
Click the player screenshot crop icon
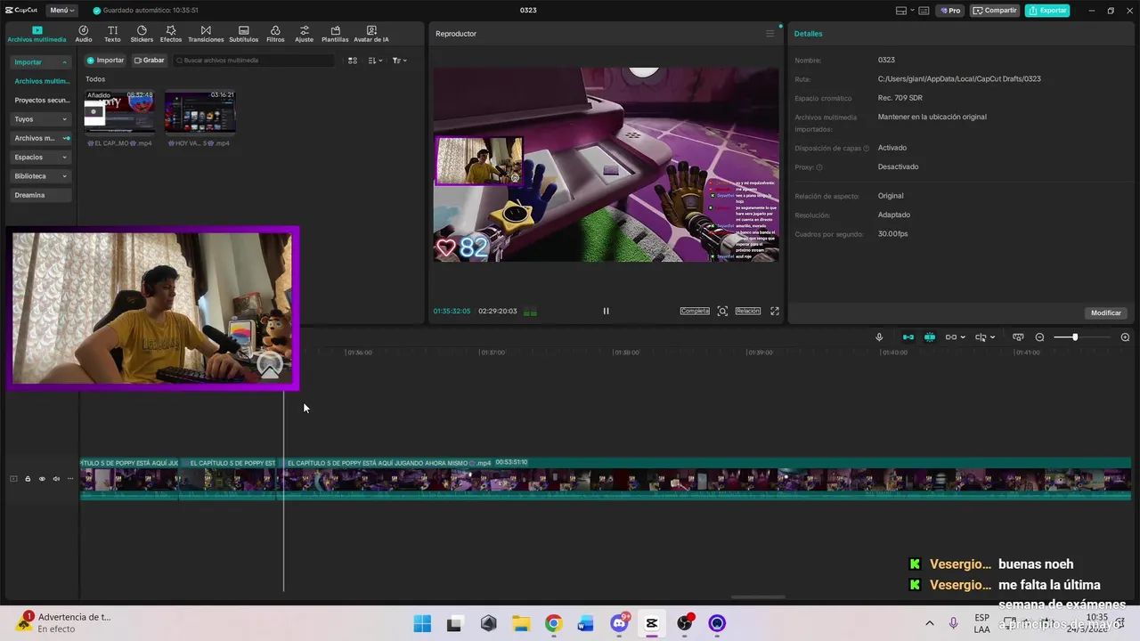point(722,311)
